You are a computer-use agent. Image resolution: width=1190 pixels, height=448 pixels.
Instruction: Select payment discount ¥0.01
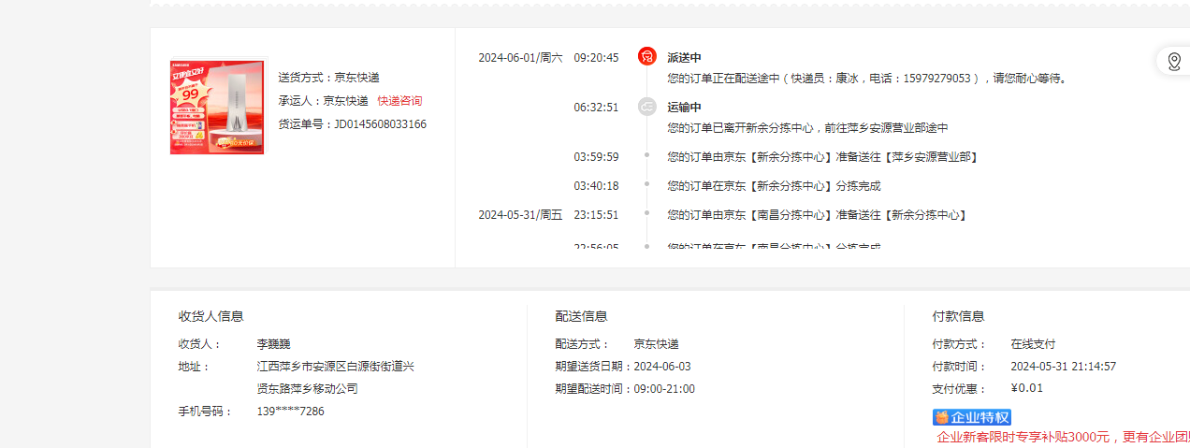coord(1027,388)
